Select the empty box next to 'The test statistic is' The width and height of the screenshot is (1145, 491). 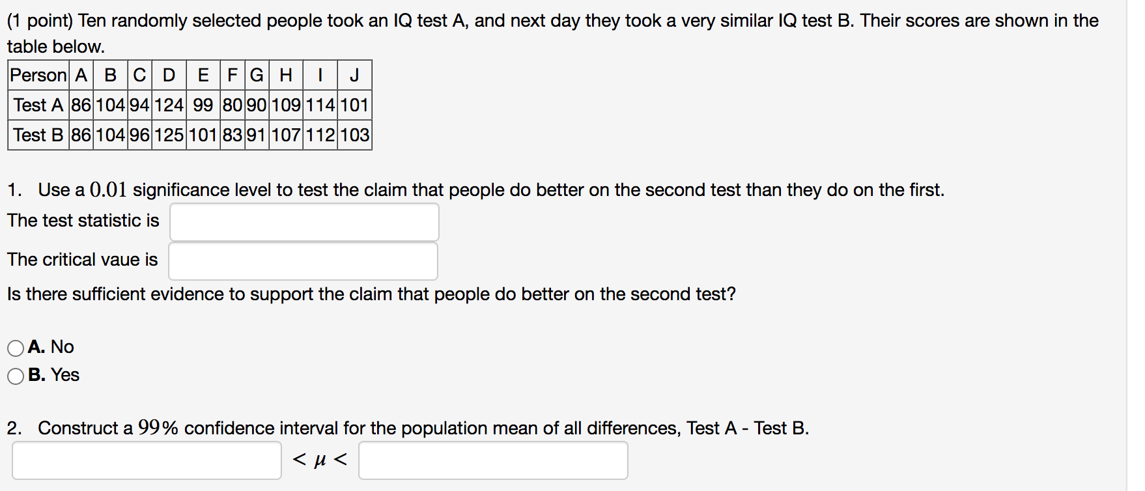[304, 221]
